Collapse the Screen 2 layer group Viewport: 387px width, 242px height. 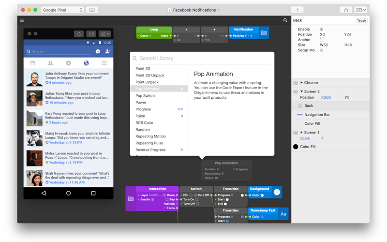click(x=301, y=91)
